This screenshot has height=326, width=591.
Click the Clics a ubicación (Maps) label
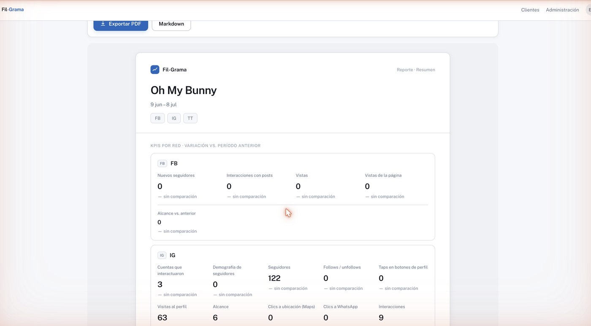click(x=292, y=307)
